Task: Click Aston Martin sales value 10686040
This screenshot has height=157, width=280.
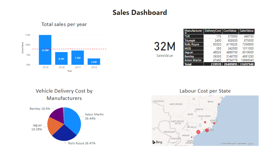Action: click(247, 60)
